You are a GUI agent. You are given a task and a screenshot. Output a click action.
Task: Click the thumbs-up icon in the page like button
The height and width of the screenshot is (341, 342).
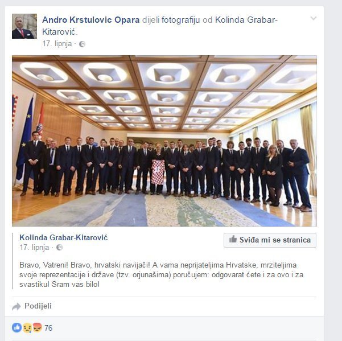click(233, 239)
